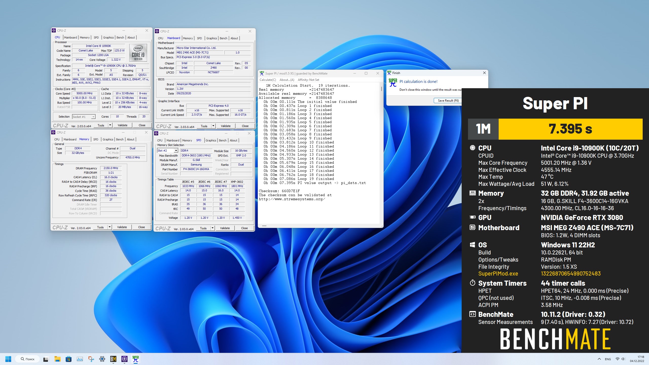Switch to Super PI via its taskbar icon
The height and width of the screenshot is (365, 649).
click(x=136, y=359)
